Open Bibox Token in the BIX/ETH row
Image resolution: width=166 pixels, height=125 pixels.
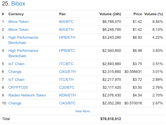point(19,29)
